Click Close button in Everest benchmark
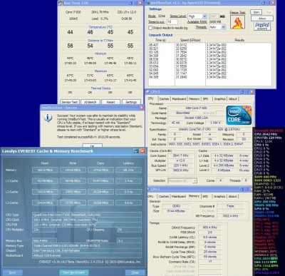The image size is (285, 276). coord(135,272)
